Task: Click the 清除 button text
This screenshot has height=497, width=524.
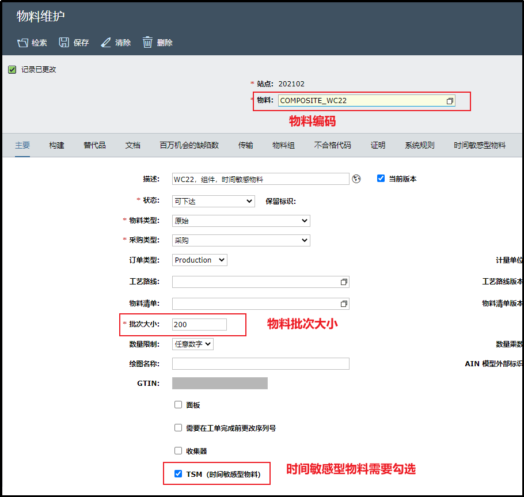Action: click(123, 43)
